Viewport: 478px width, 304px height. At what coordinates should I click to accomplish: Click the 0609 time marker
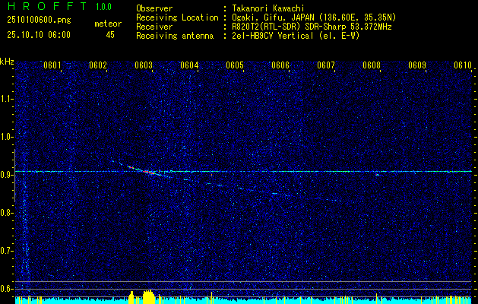point(417,65)
